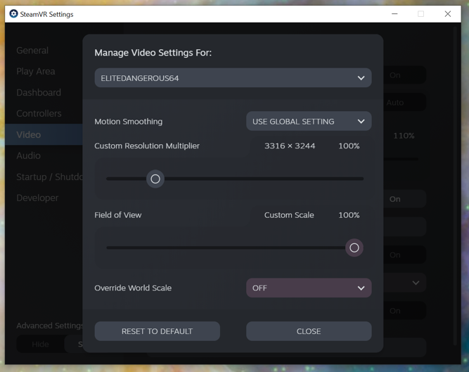This screenshot has width=469, height=372.
Task: Select the General settings tab
Action: pos(32,50)
